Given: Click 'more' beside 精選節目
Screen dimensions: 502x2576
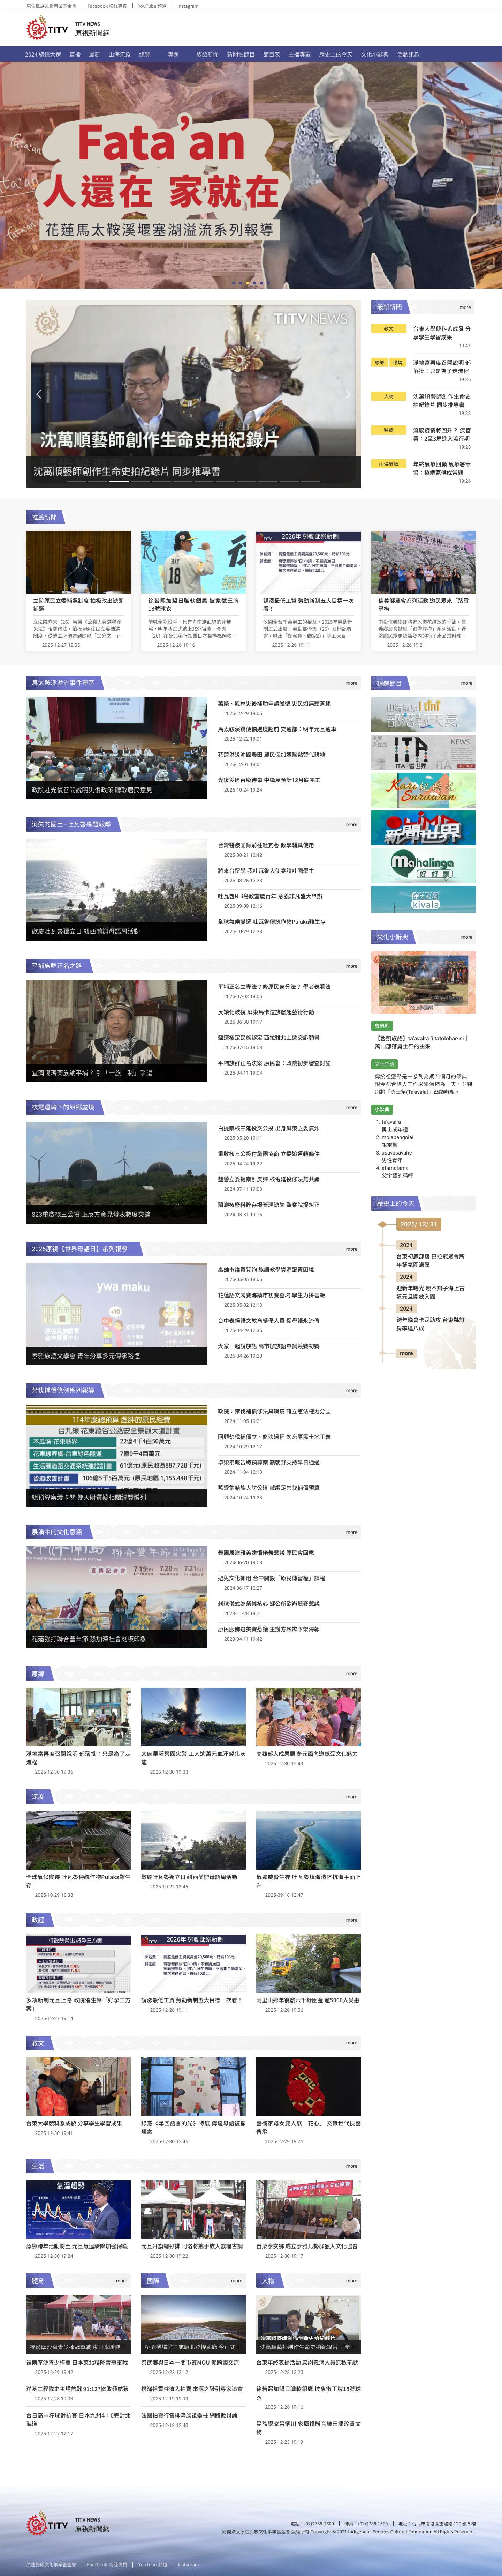Looking at the screenshot, I should (466, 683).
